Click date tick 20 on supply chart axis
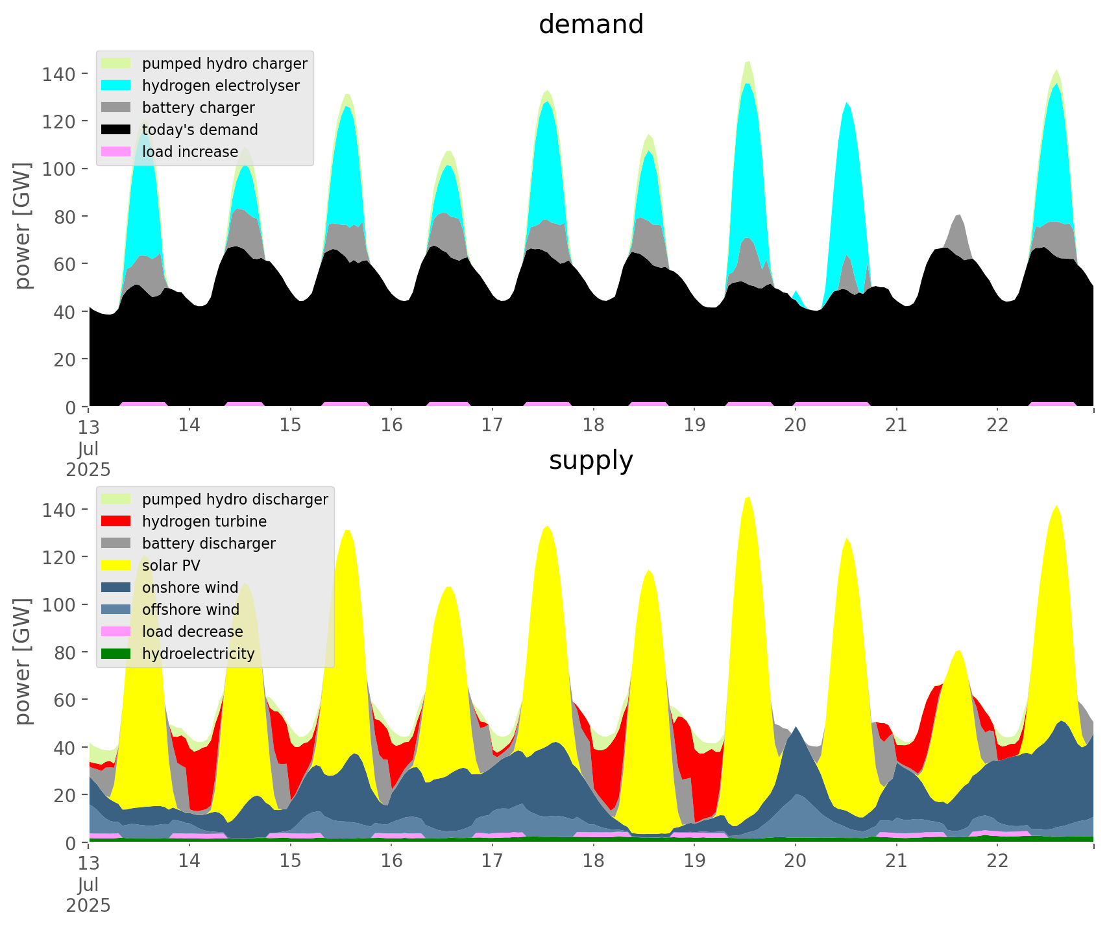Viewport: 1107px width, 928px height. pos(795,861)
